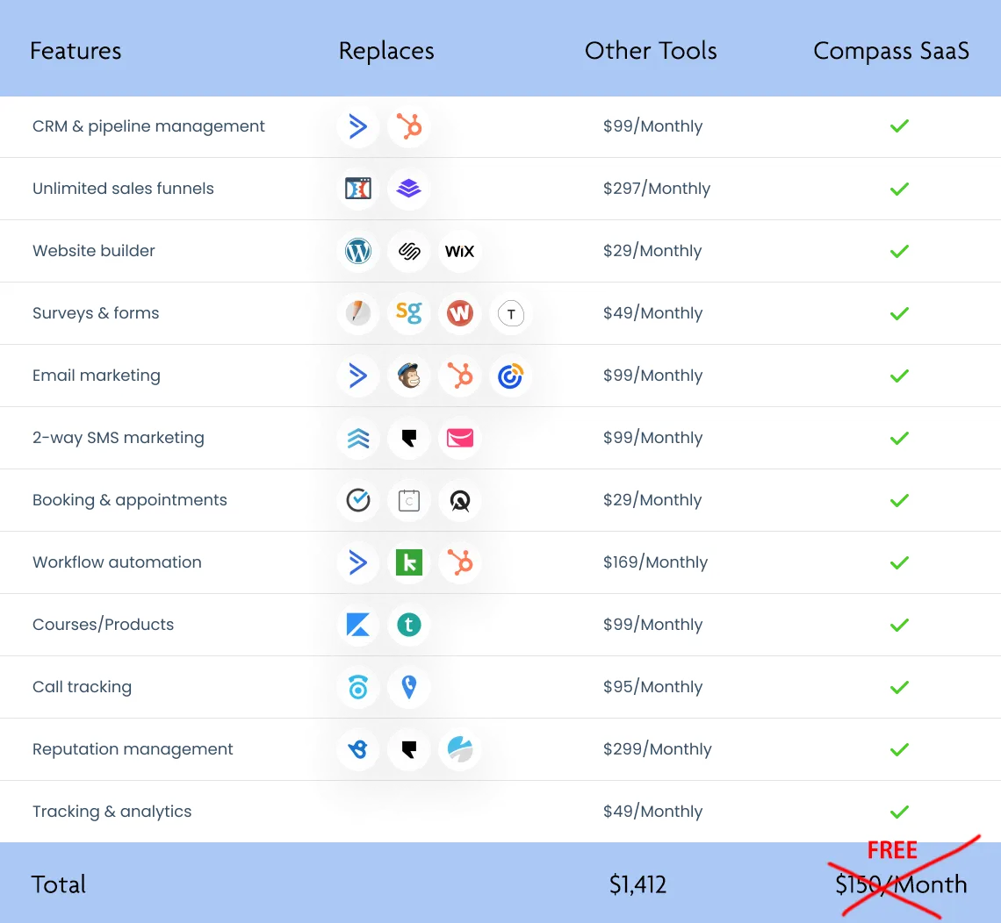Click the 'Replaces' column header
This screenshot has height=923, width=1001.
point(386,51)
